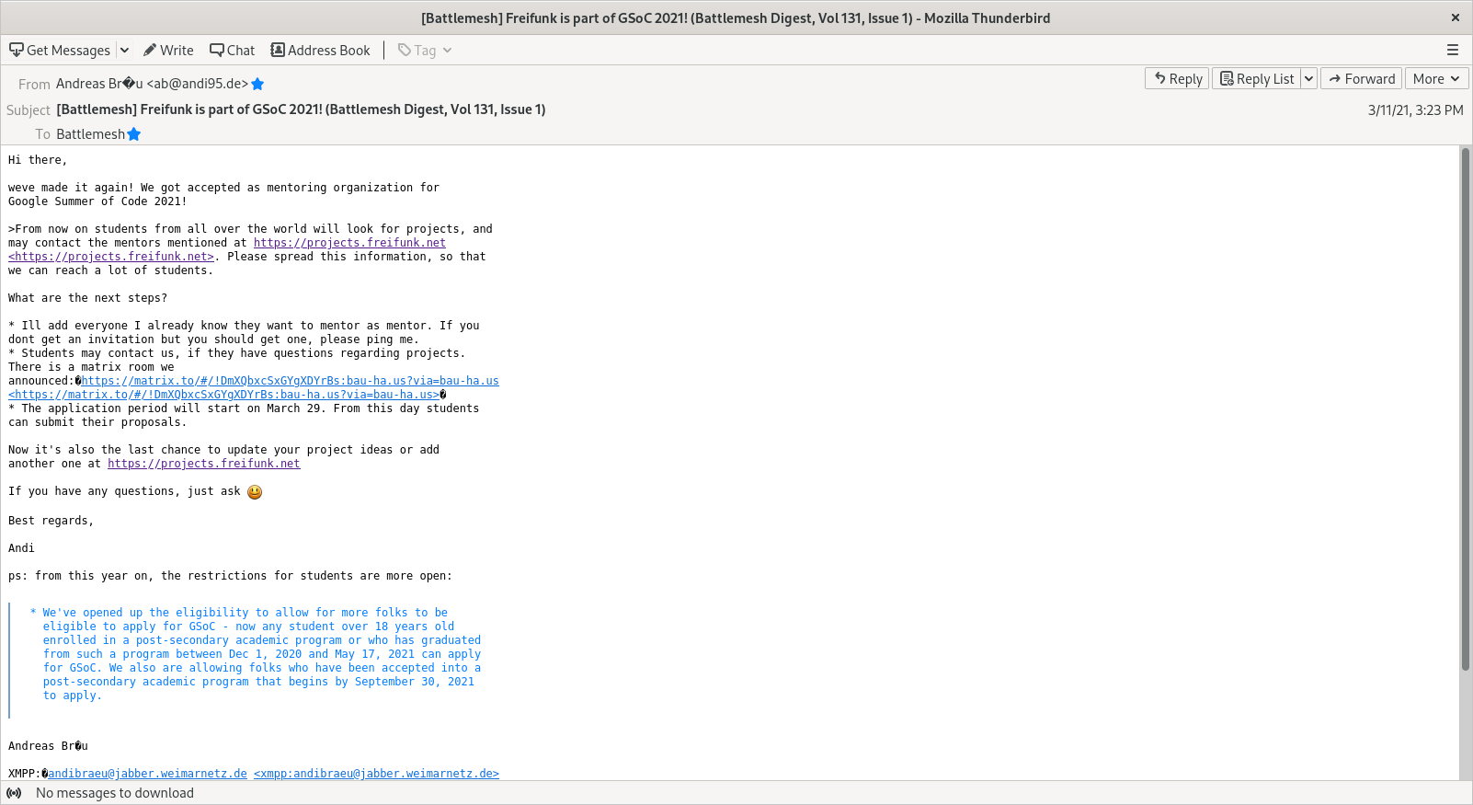Click the Battlemesh recipient name
This screenshot has width=1473, height=805.
point(90,134)
